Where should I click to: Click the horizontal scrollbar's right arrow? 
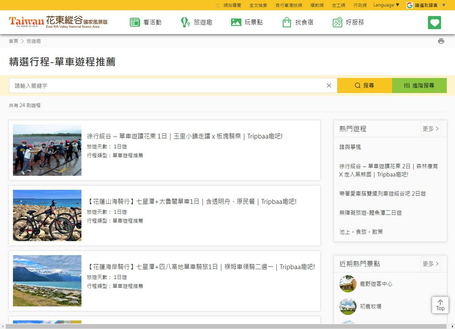click(452, 326)
